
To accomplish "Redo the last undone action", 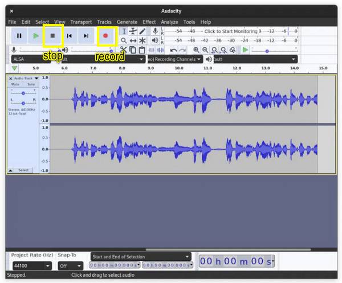I will point(182,50).
